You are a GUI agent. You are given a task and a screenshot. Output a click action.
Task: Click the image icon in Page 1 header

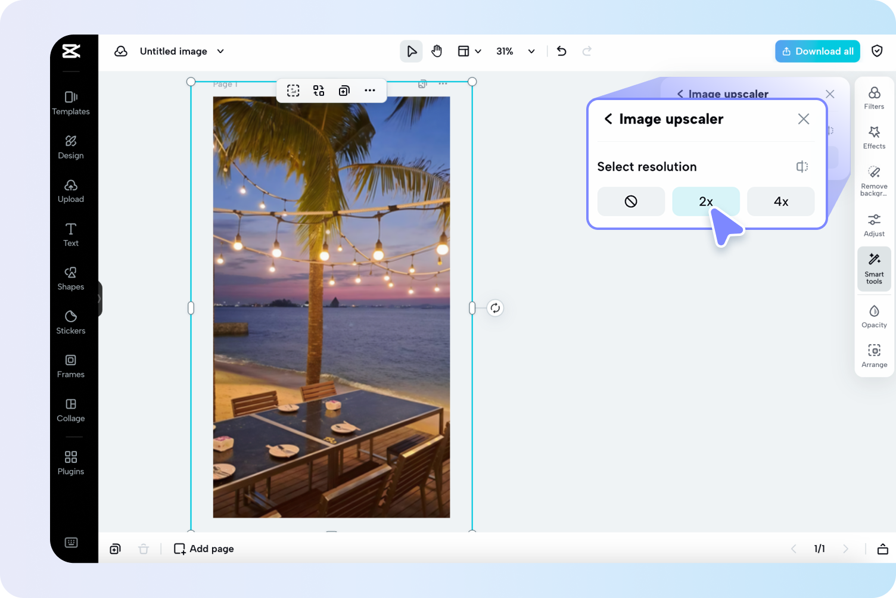click(x=422, y=84)
